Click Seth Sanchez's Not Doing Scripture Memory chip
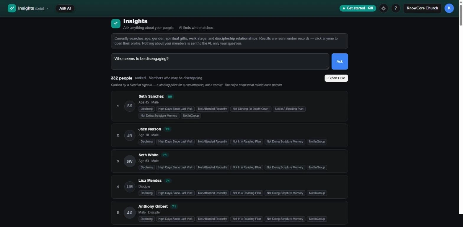Screen dimensions: 463x227 click(x=159, y=116)
